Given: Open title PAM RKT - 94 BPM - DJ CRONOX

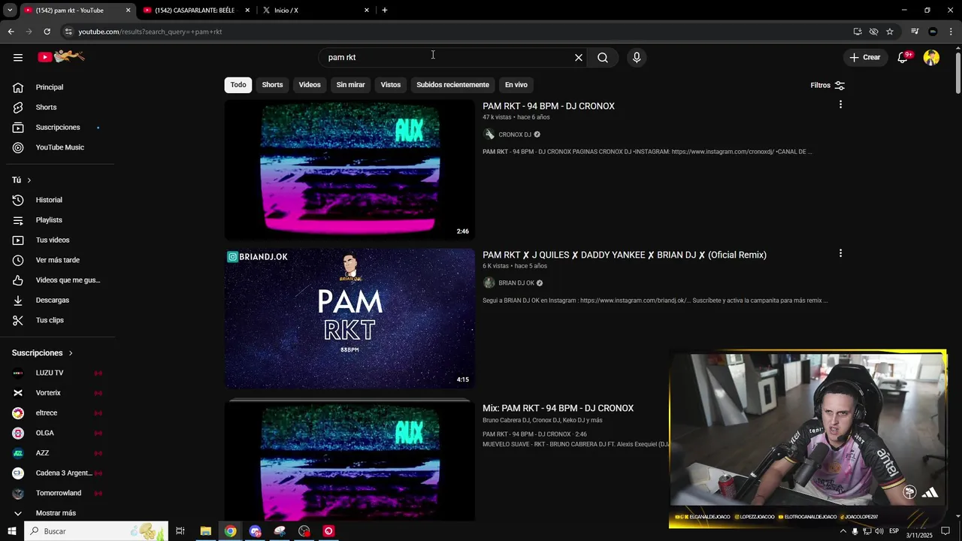Looking at the screenshot, I should coord(549,106).
